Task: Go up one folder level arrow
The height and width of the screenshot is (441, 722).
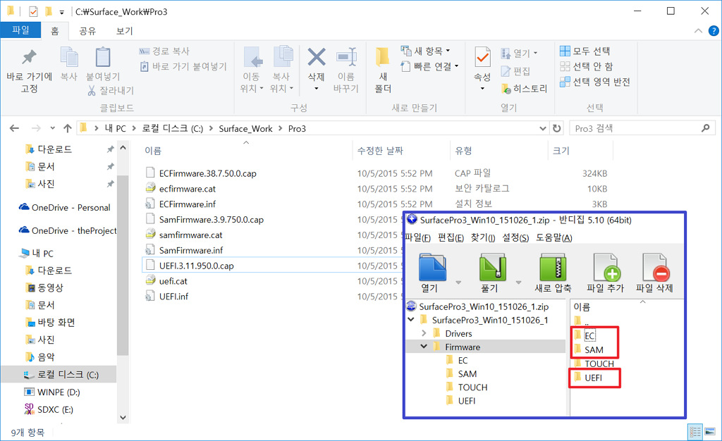Action: [68, 128]
